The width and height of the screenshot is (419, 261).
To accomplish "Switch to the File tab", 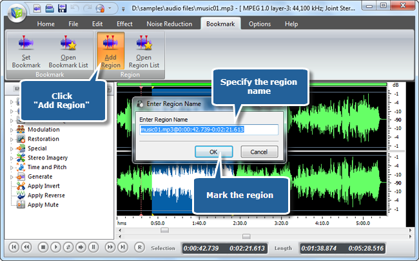I will [73, 24].
